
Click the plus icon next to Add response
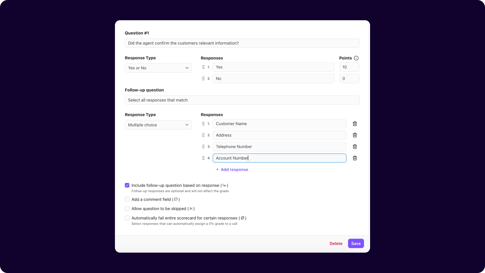point(217,169)
